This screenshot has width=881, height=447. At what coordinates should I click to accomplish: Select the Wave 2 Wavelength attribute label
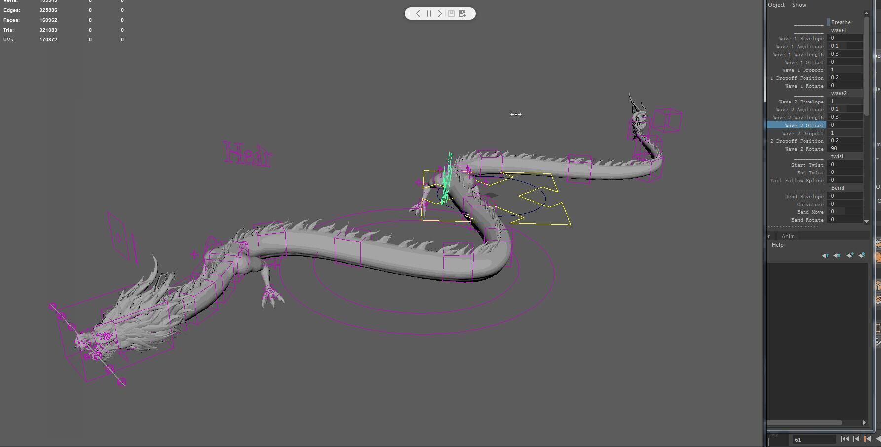pos(798,117)
